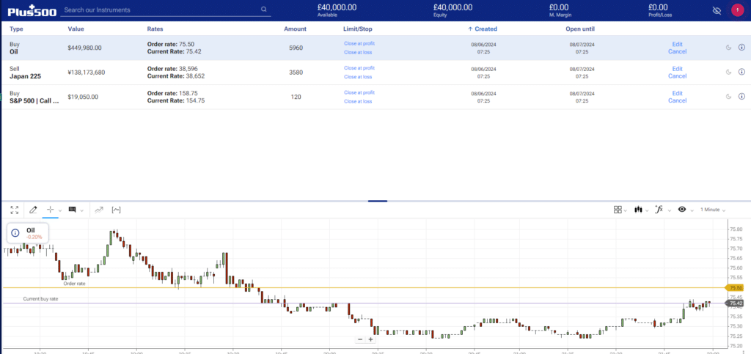The height and width of the screenshot is (354, 751).
Task: Cancel the Japan 225 order
Action: point(677,75)
